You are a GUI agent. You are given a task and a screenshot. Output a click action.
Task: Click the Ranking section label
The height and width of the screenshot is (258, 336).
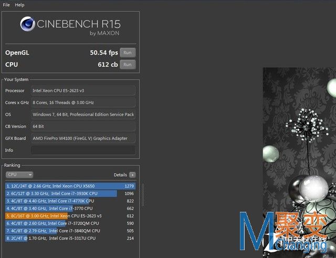(12, 165)
